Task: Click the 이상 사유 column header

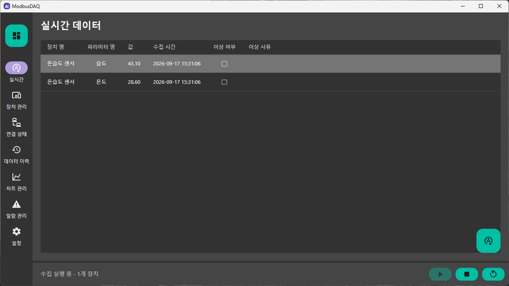Action: [260, 47]
